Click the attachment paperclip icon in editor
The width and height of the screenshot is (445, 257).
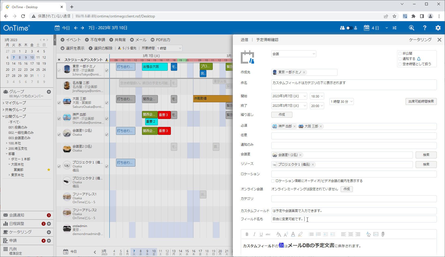(x=383, y=234)
